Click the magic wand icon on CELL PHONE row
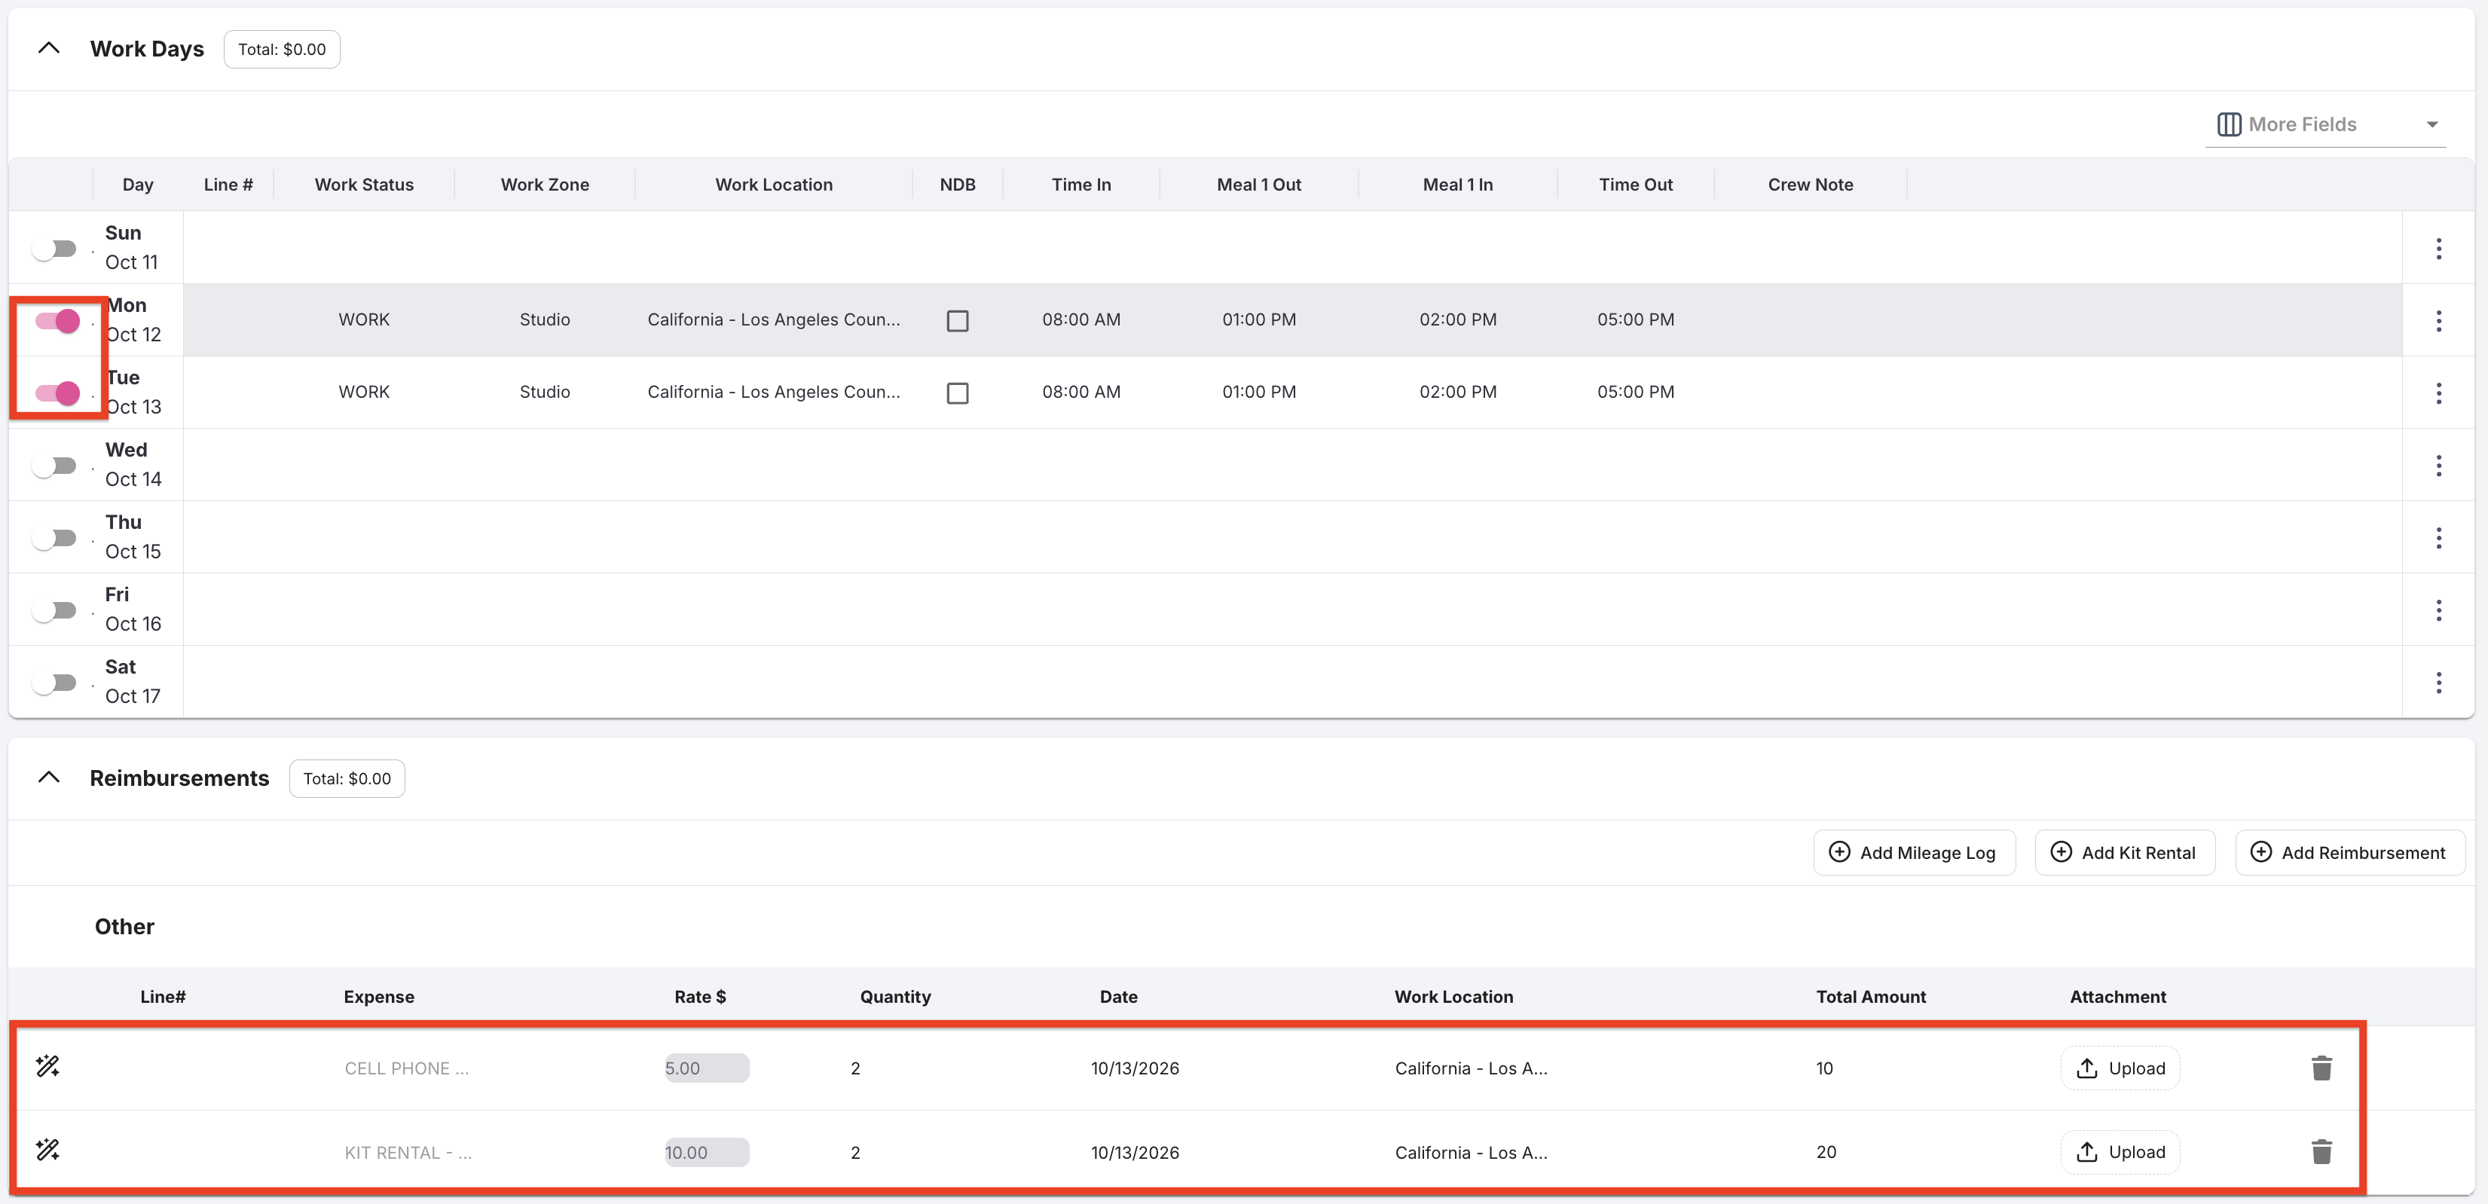Image resolution: width=2488 pixels, height=1204 pixels. coord(47,1066)
